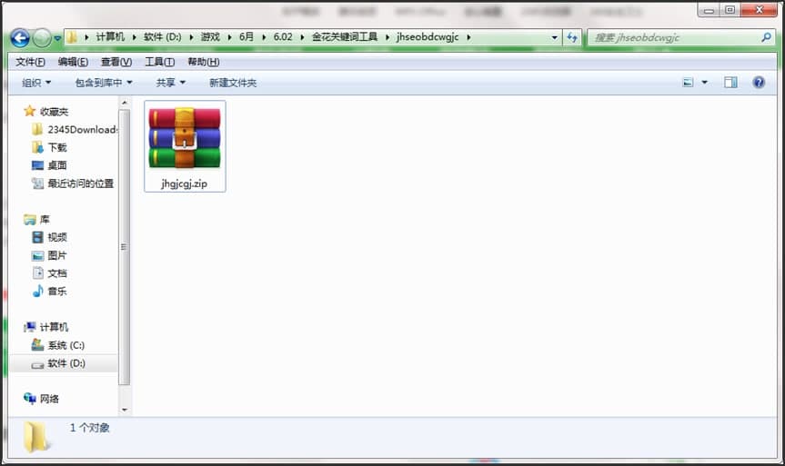
Task: Select 游戏 in the address breadcrumb
Action: (x=210, y=37)
